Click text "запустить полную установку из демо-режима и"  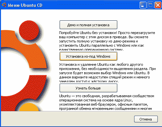98,41
